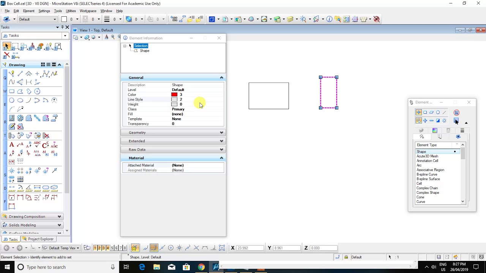Pick the Place Active Cell tool
This screenshot has width=486, height=273.
(x=12, y=171)
